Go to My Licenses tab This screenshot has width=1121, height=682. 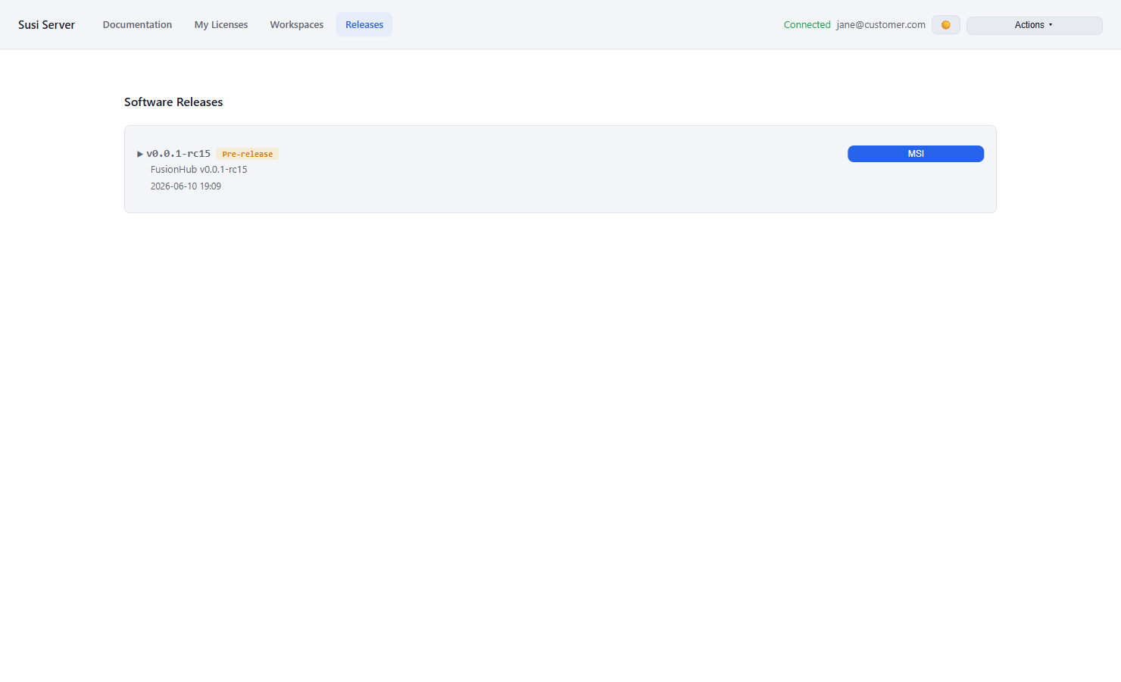point(221,24)
